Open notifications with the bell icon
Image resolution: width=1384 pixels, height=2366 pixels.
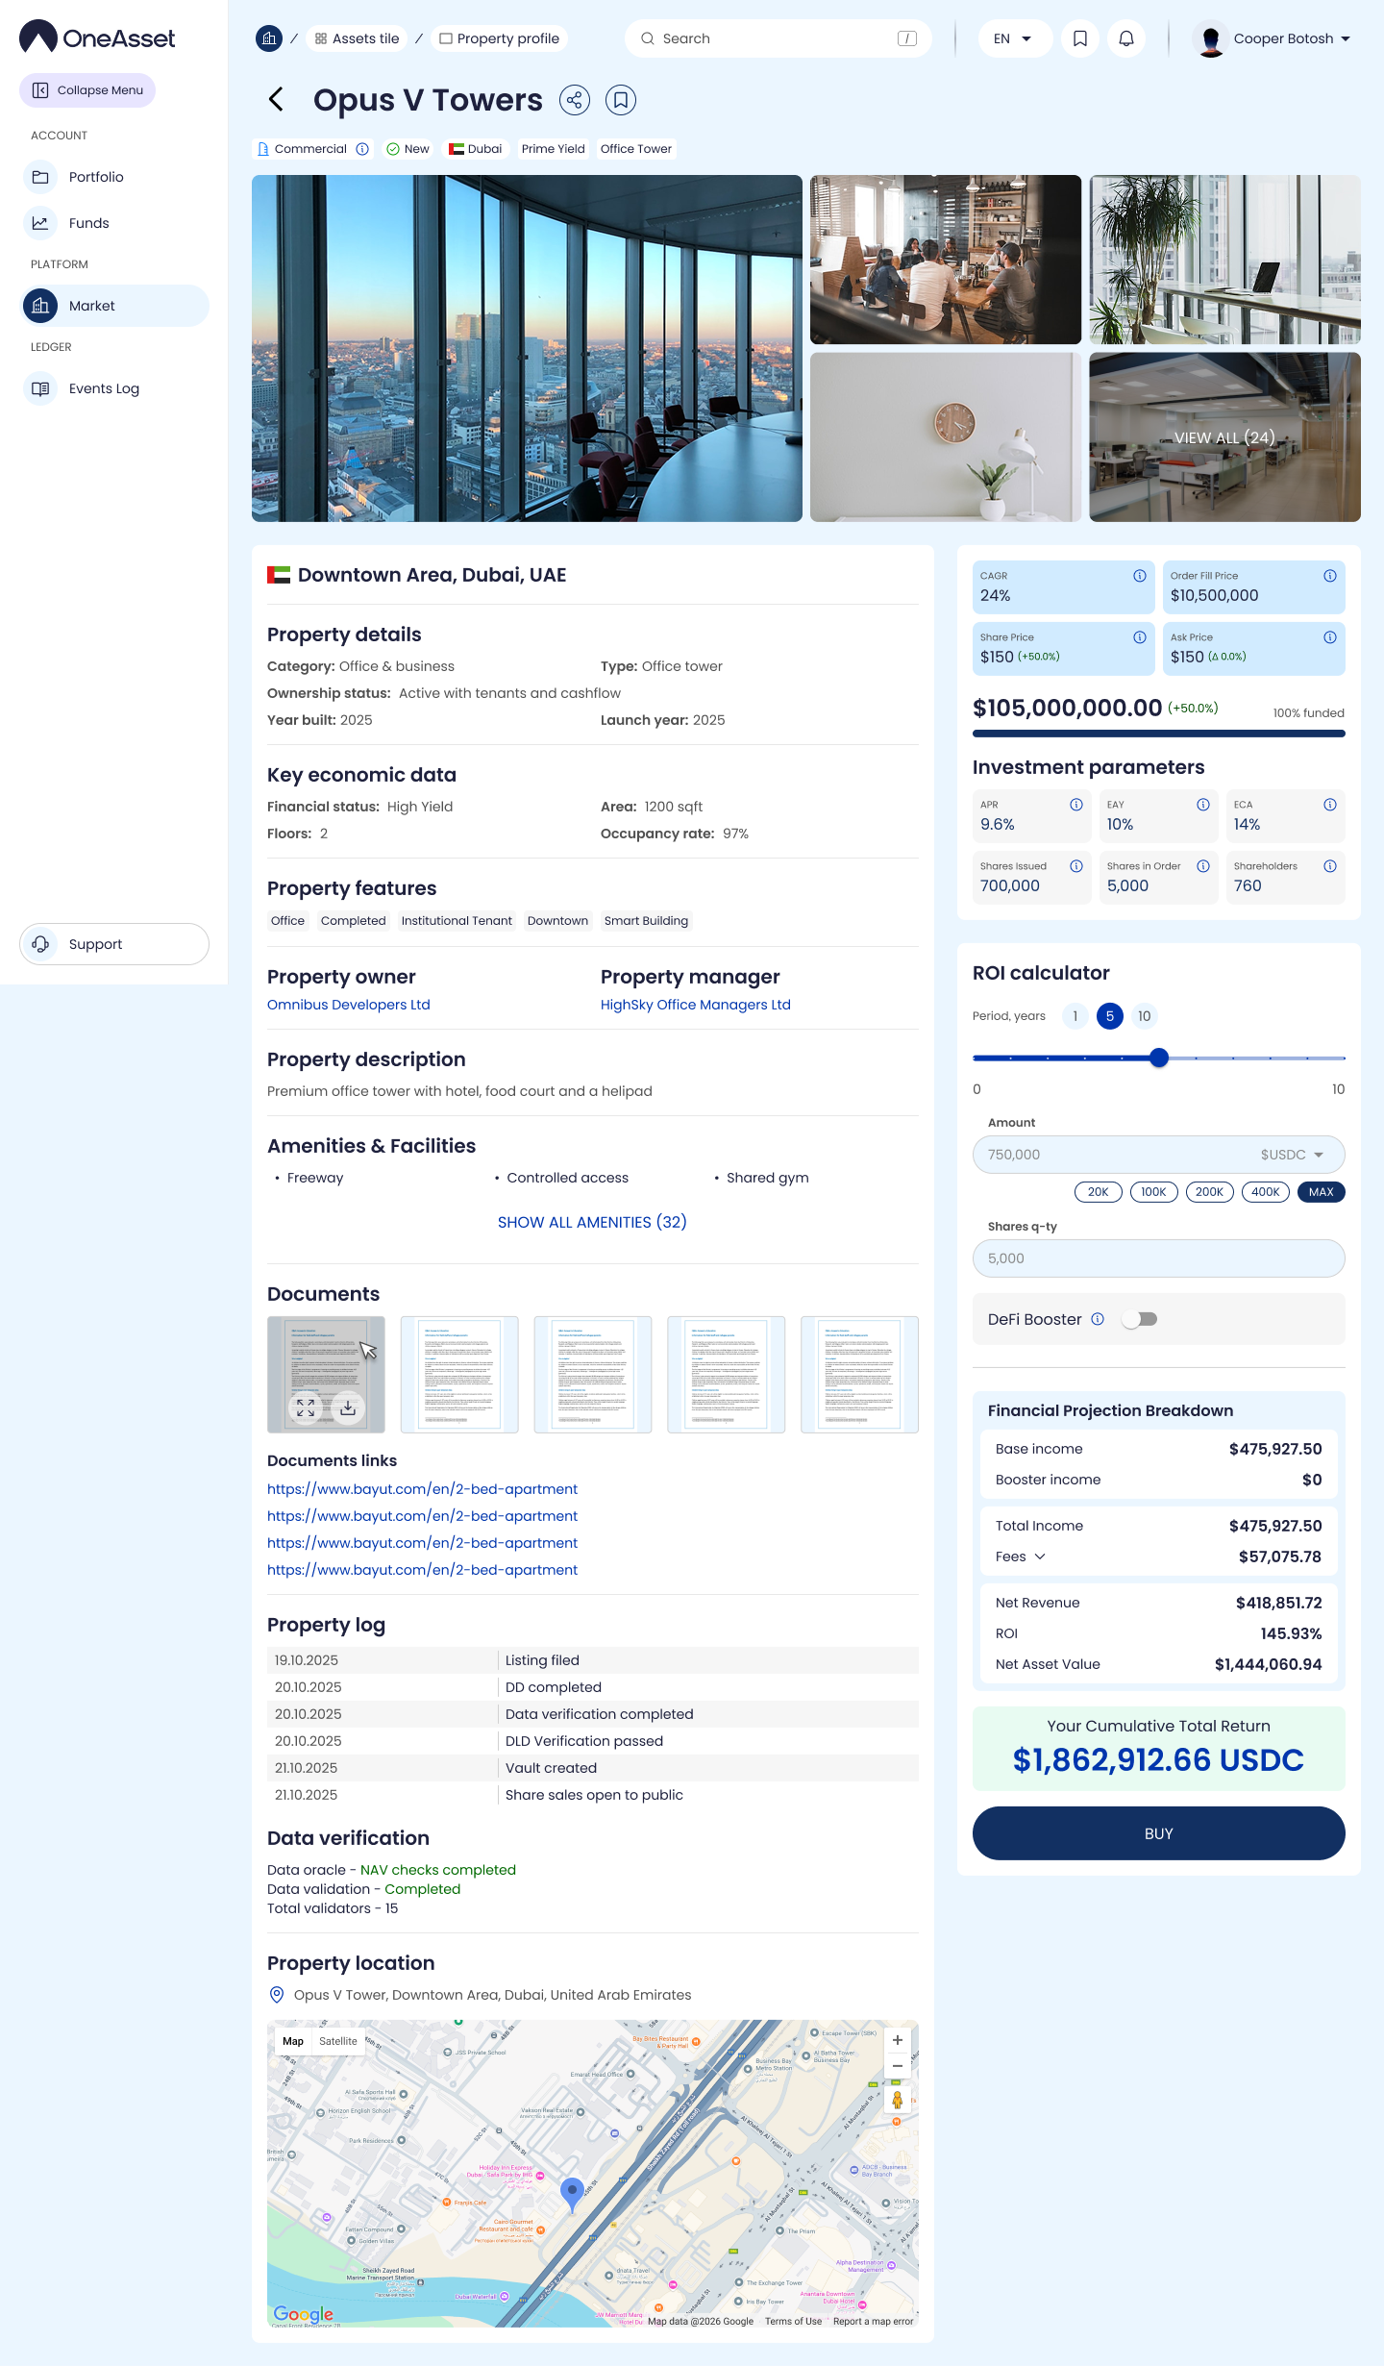(1126, 38)
